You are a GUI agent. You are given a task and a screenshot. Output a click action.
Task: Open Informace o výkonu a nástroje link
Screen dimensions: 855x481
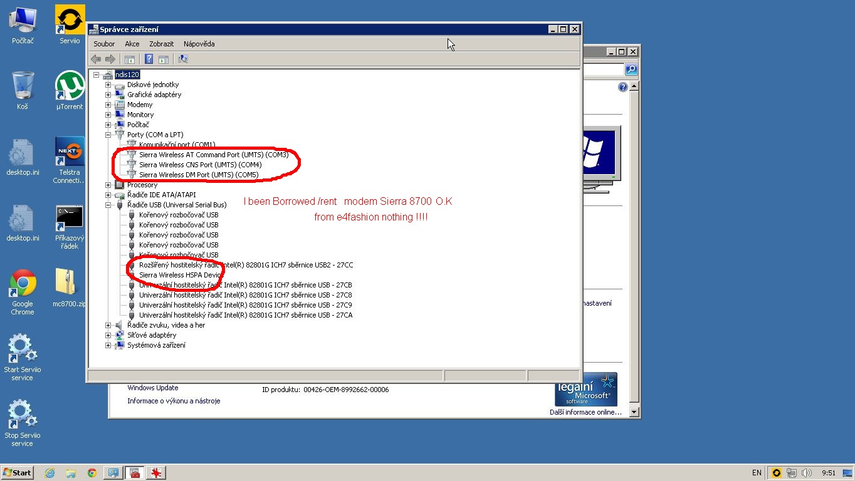pyautogui.click(x=174, y=401)
